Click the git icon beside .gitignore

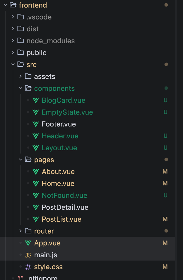(x=21, y=278)
